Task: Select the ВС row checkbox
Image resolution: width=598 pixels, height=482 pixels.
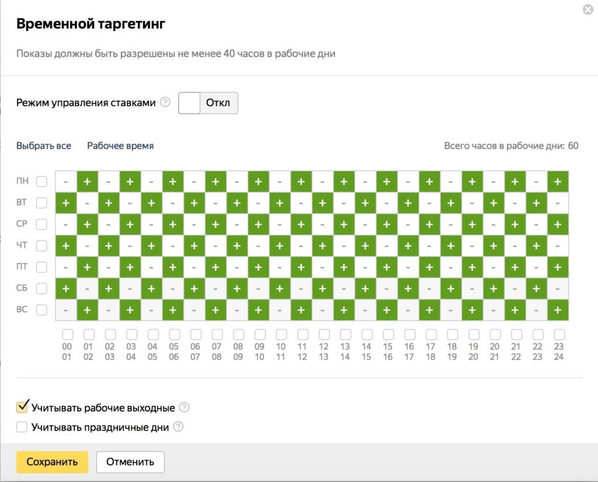Action: (41, 309)
